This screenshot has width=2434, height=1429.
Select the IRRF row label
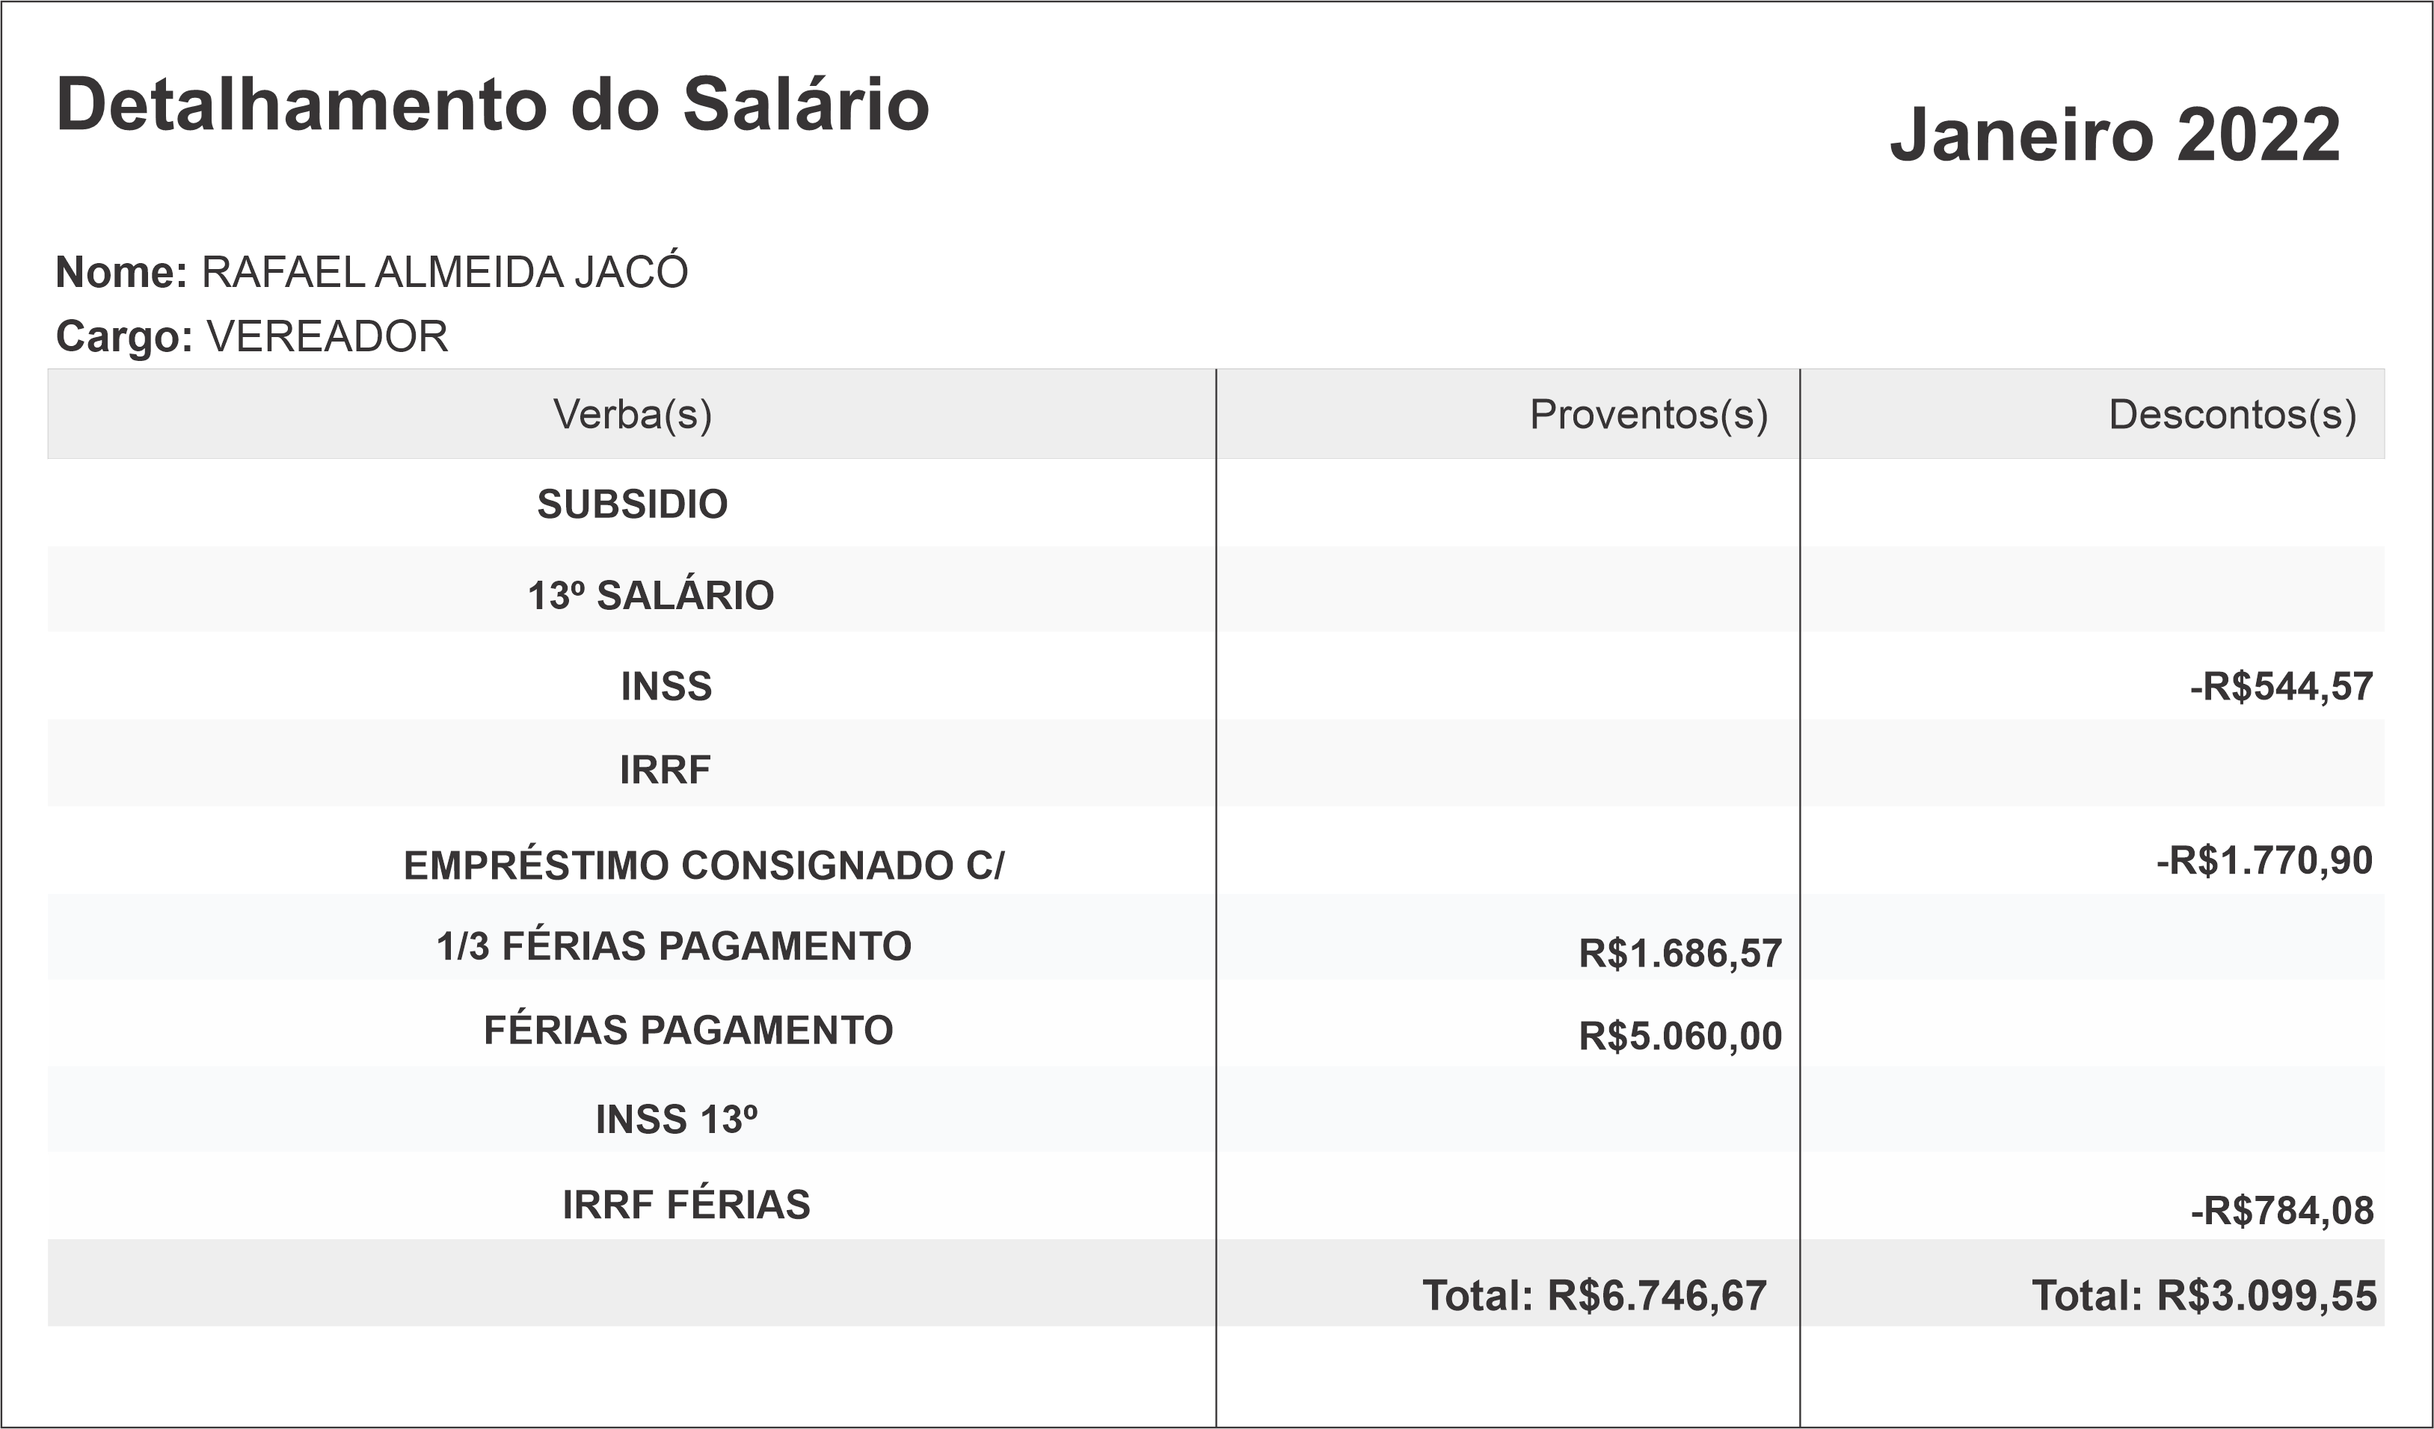point(666,770)
